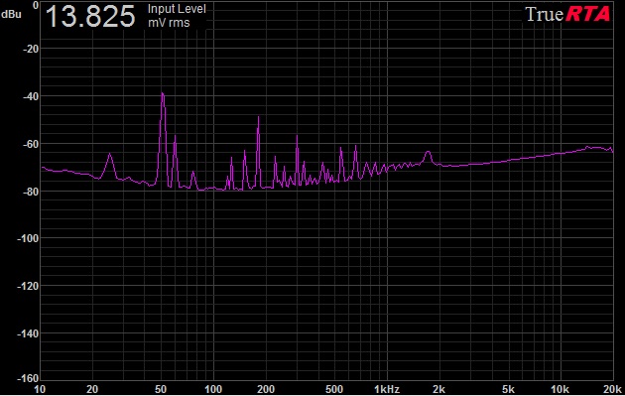Click the small spectrum bump near 25 Hz
Viewport: 625px width, 396px height.
[109, 154]
